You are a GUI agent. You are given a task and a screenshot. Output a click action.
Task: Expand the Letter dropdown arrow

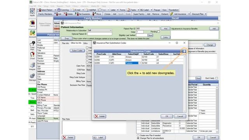117,10
